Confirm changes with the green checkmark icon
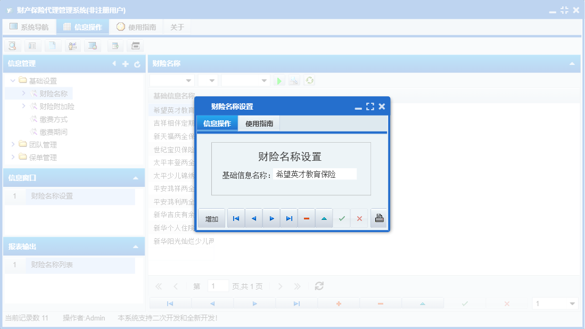 coord(342,218)
